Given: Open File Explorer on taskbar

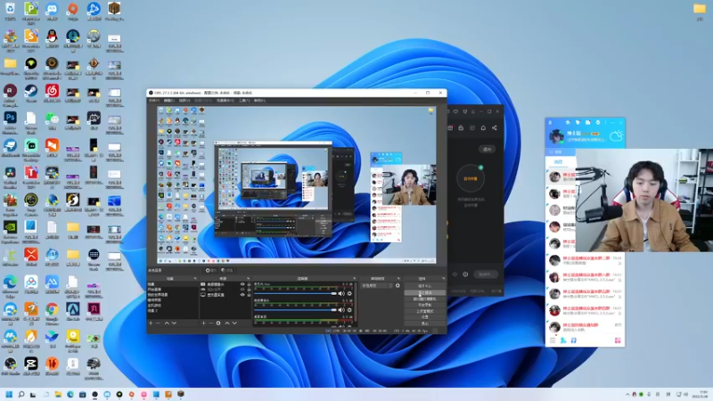Looking at the screenshot, I should pyautogui.click(x=58, y=394).
